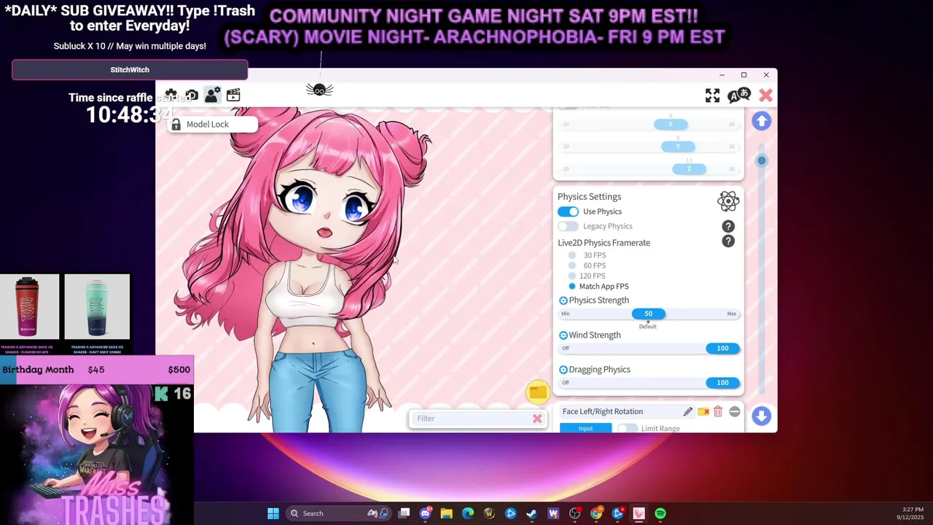The height and width of the screenshot is (525, 933).
Task: Open Discord from the taskbar
Action: pos(426,513)
